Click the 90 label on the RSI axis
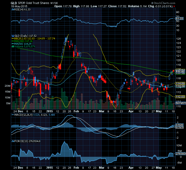 click(x=177, y=12)
